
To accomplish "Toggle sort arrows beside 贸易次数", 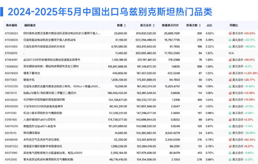I will pyautogui.click(x=200, y=26).
